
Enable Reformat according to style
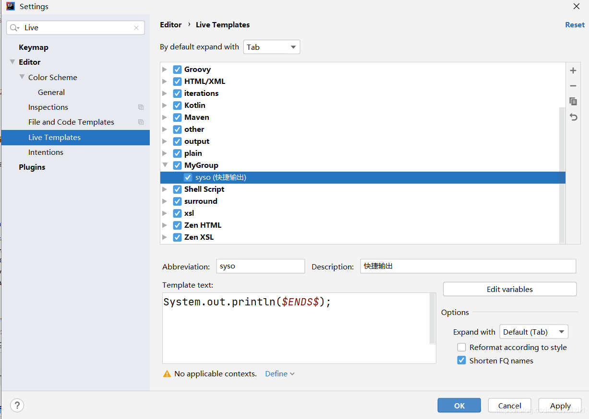[x=462, y=347]
